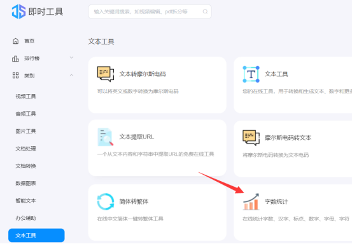Image resolution: width=352 pixels, height=244 pixels.
Task: Click the 类别 grid icon
Action: tap(15, 76)
